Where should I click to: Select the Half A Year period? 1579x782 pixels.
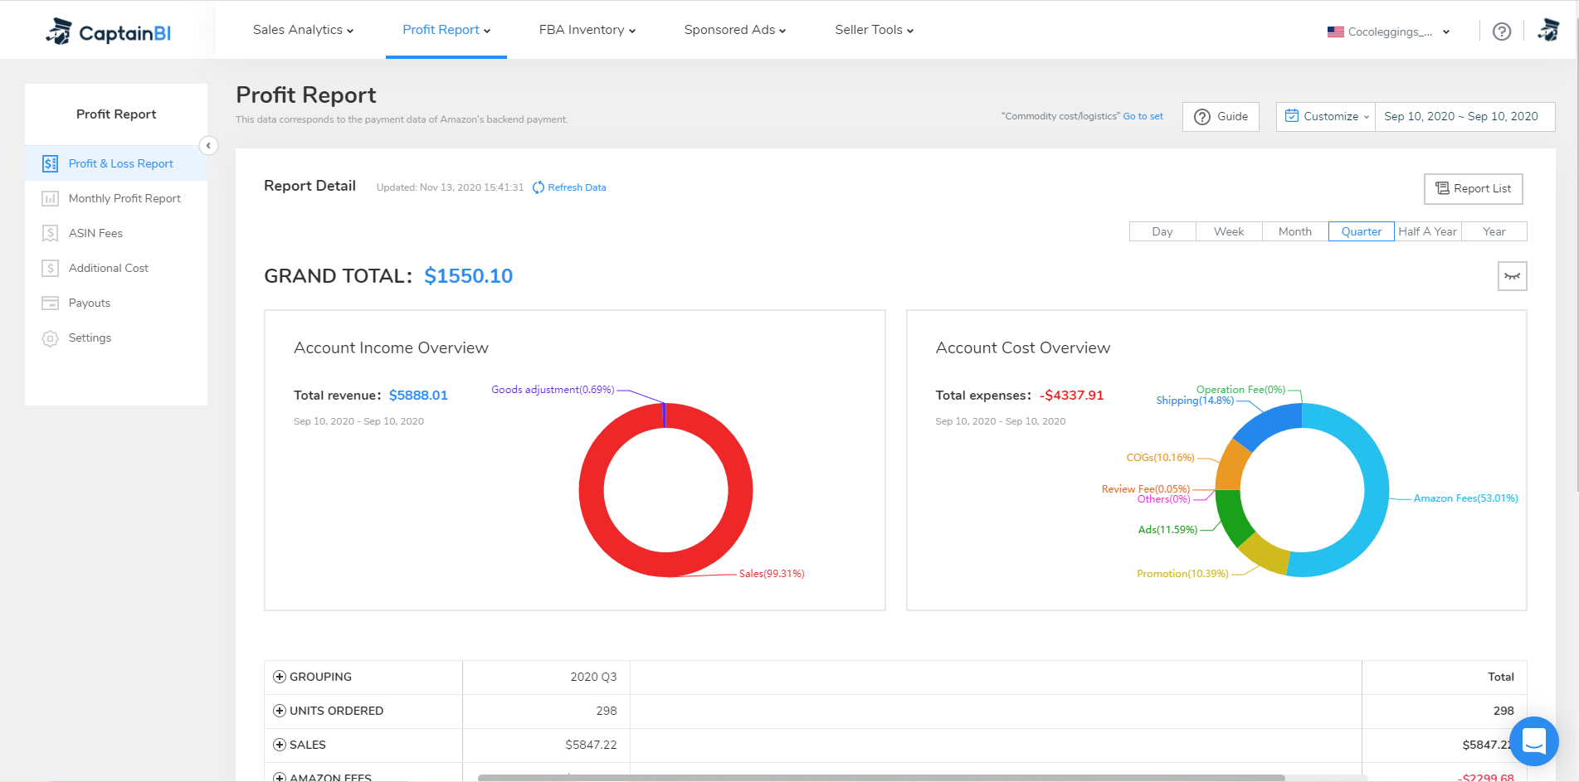(x=1427, y=231)
